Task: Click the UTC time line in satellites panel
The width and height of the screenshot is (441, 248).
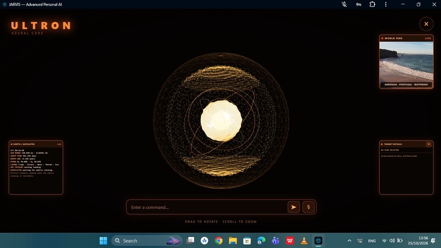Action: [17, 150]
